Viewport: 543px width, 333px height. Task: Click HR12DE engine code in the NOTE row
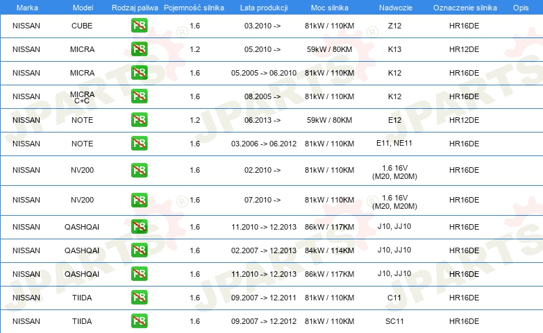click(464, 120)
